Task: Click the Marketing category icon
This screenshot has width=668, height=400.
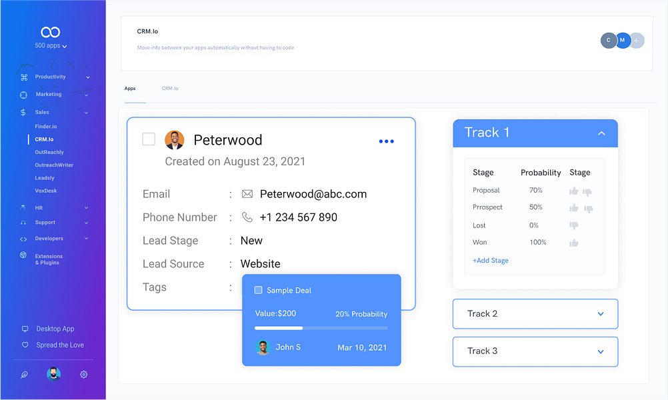Action: tap(25, 94)
